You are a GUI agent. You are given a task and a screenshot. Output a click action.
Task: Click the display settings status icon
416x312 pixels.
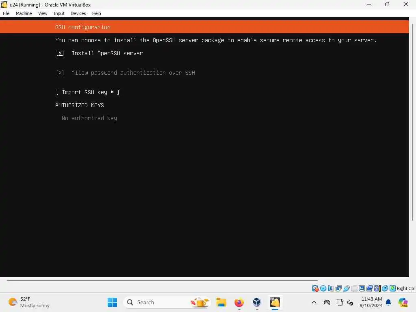click(x=362, y=288)
